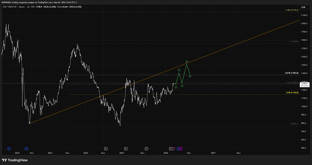Click the TradingView logo
312x165 pixels.
(x=15, y=160)
